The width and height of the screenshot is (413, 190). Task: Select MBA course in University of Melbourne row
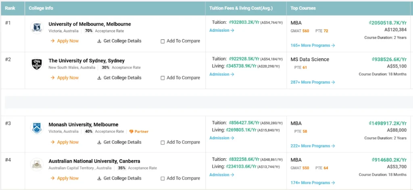pos(296,23)
